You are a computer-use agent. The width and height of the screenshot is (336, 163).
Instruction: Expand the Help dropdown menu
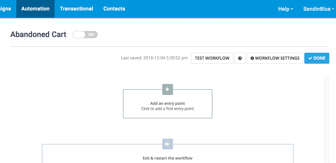point(285,9)
